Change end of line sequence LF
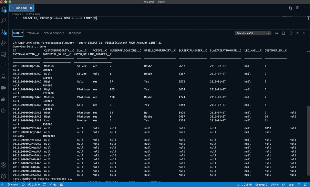310x187 pixels. click(283, 185)
